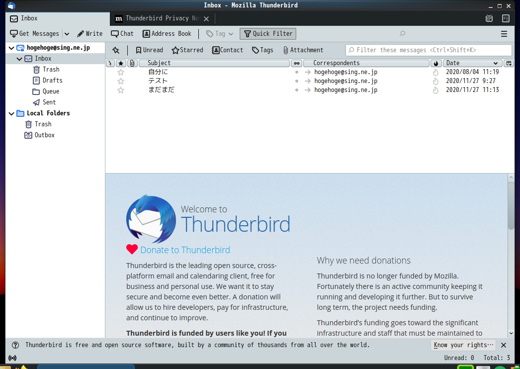The image size is (520, 369).
Task: Star the テスト message
Action: pos(121,81)
